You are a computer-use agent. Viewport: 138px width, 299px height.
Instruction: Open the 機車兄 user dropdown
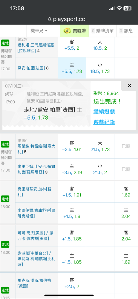point(39,31)
